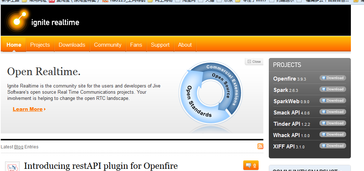
Task: Download Whack API 1.0.0
Action: click(x=332, y=135)
